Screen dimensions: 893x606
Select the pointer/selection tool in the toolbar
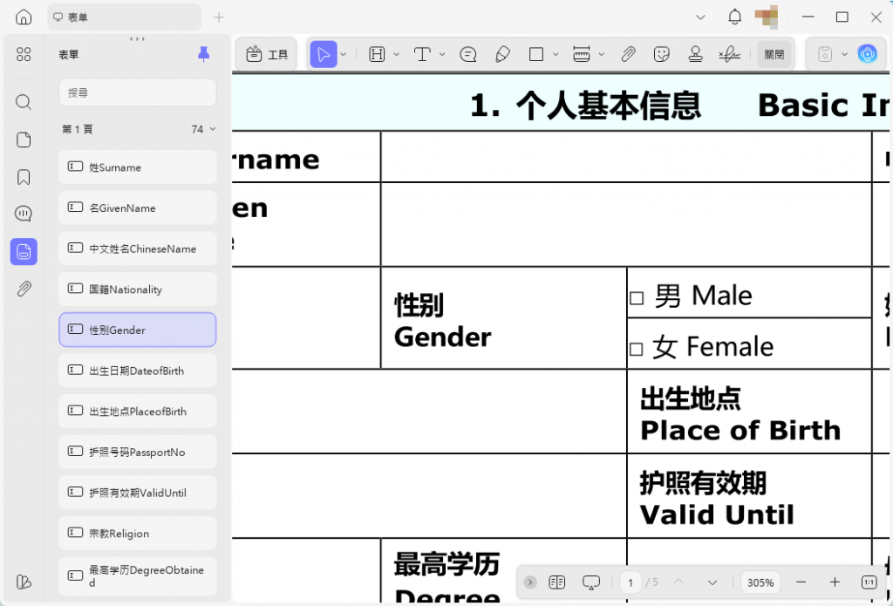324,54
